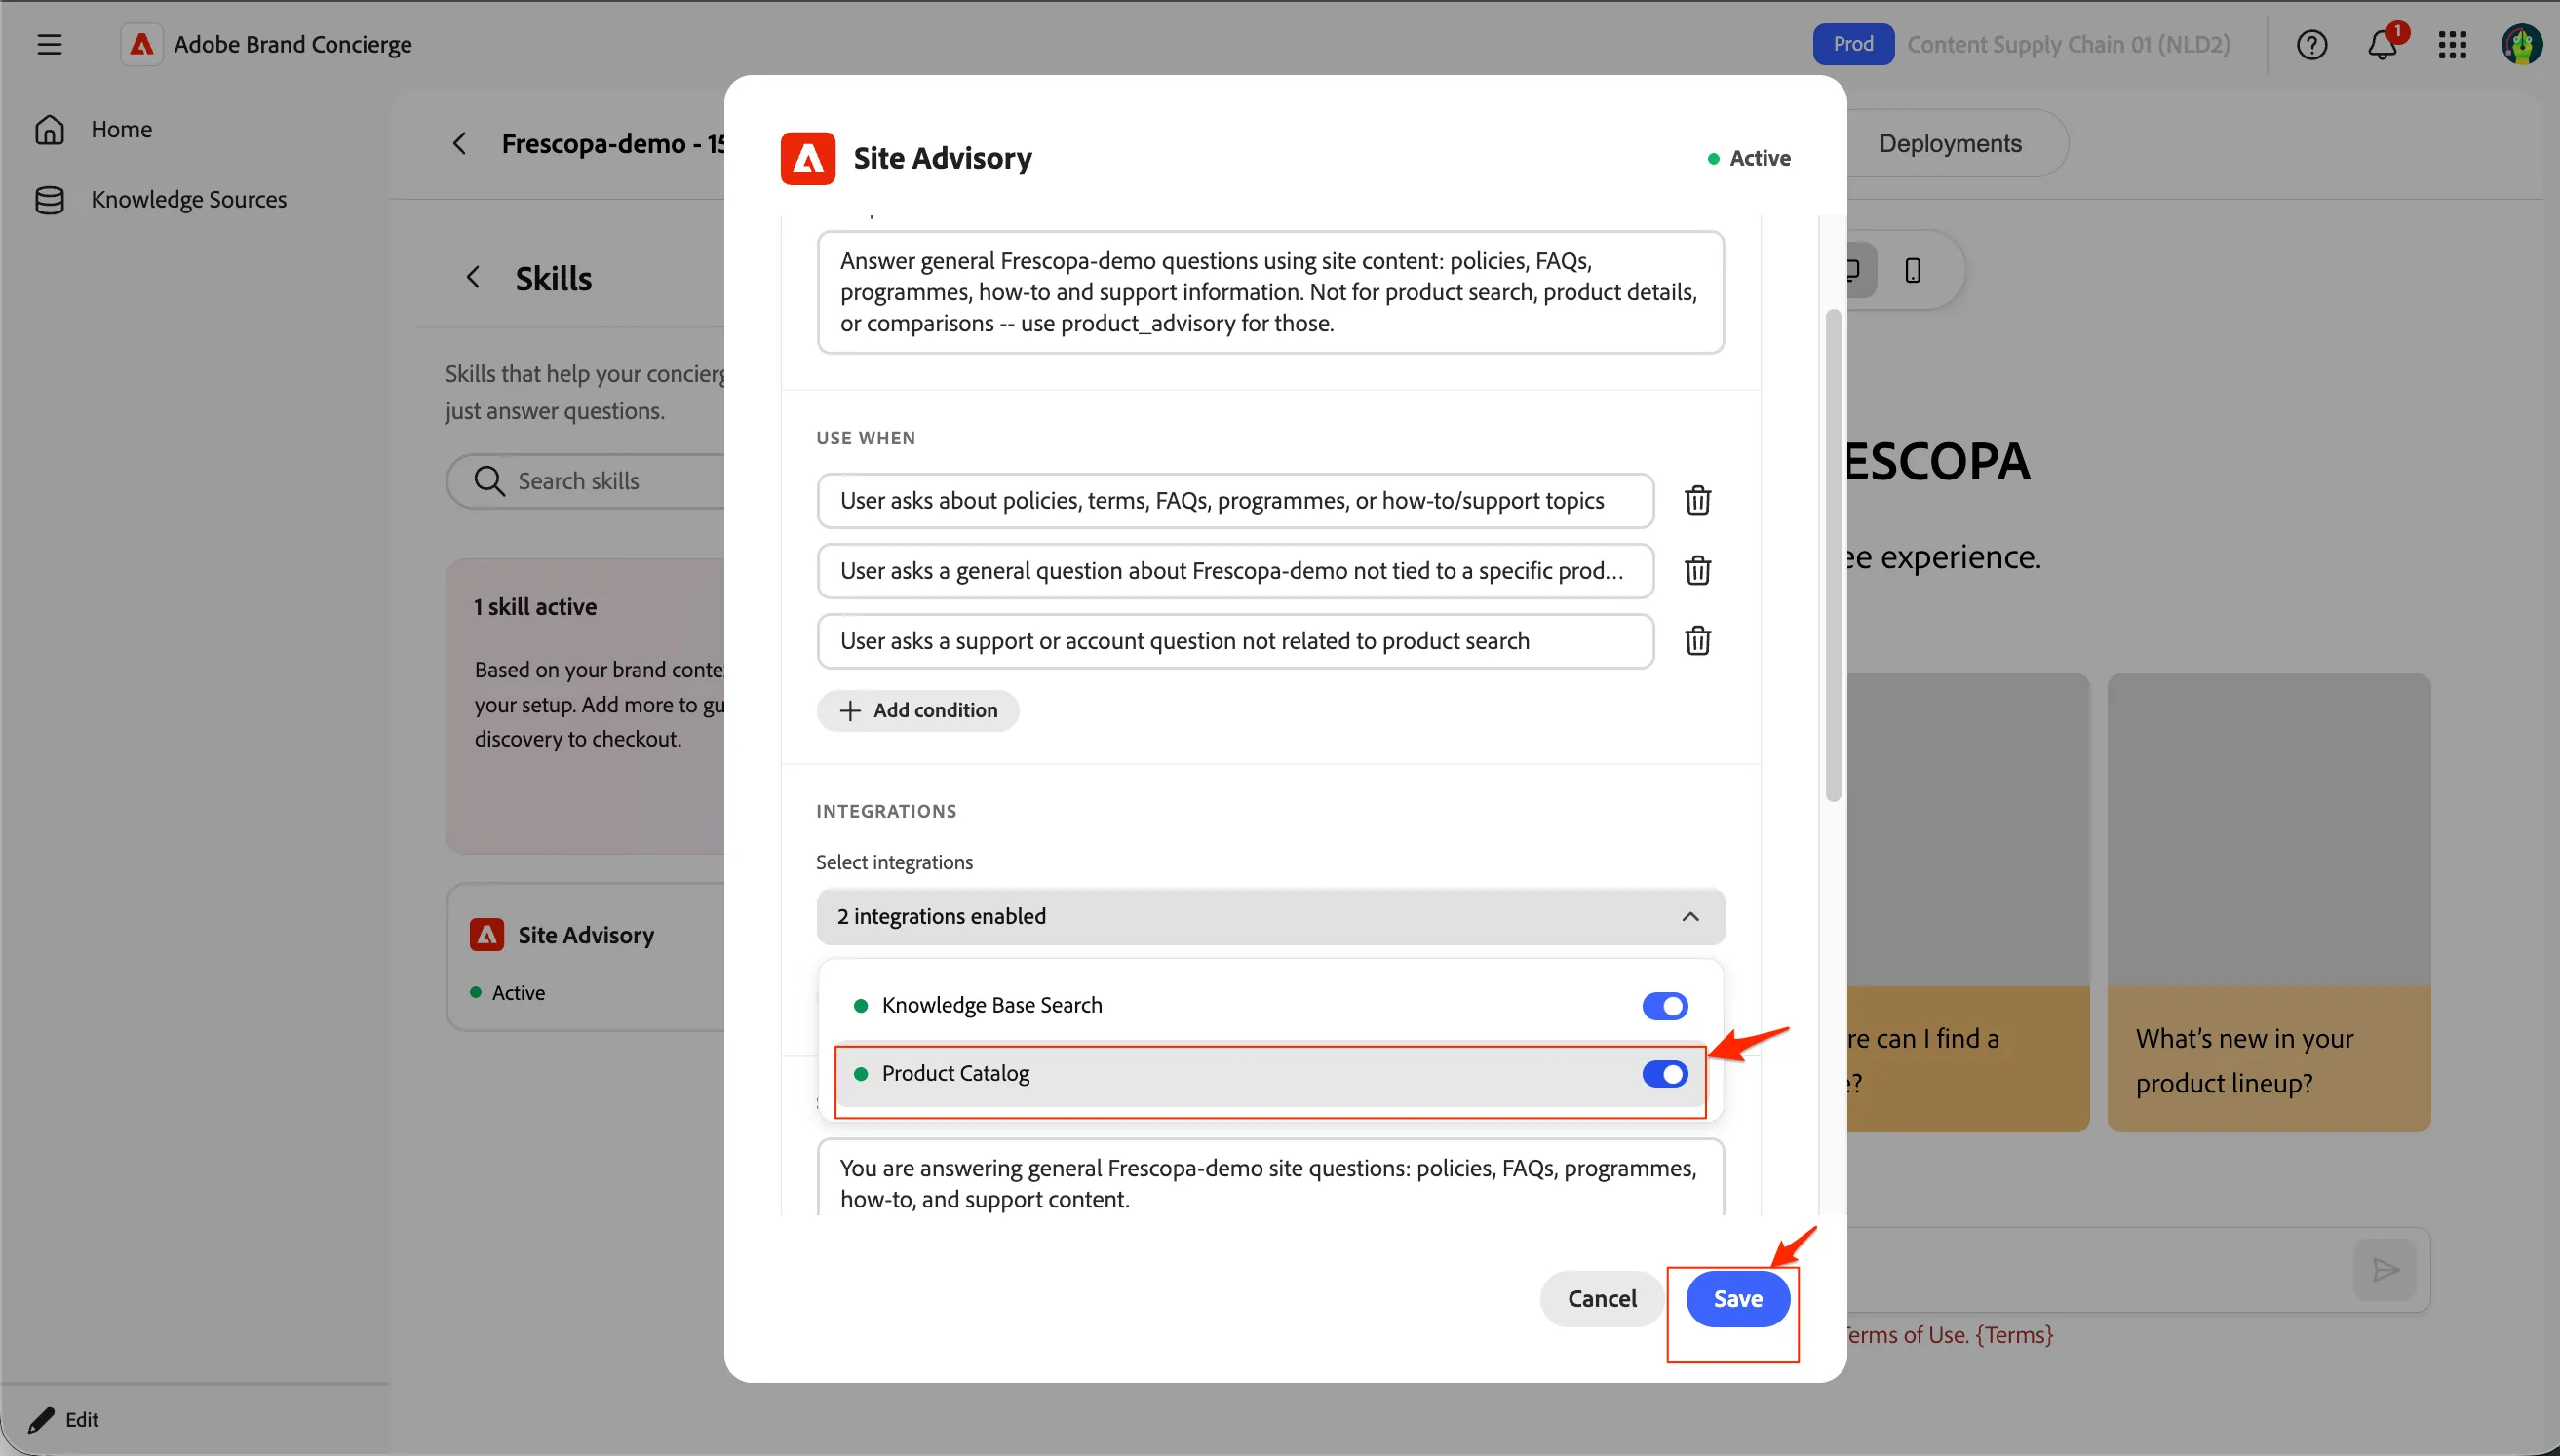Open the notifications bell

(x=2382, y=44)
